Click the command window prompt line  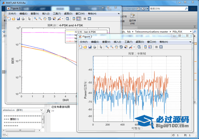[53, 111]
